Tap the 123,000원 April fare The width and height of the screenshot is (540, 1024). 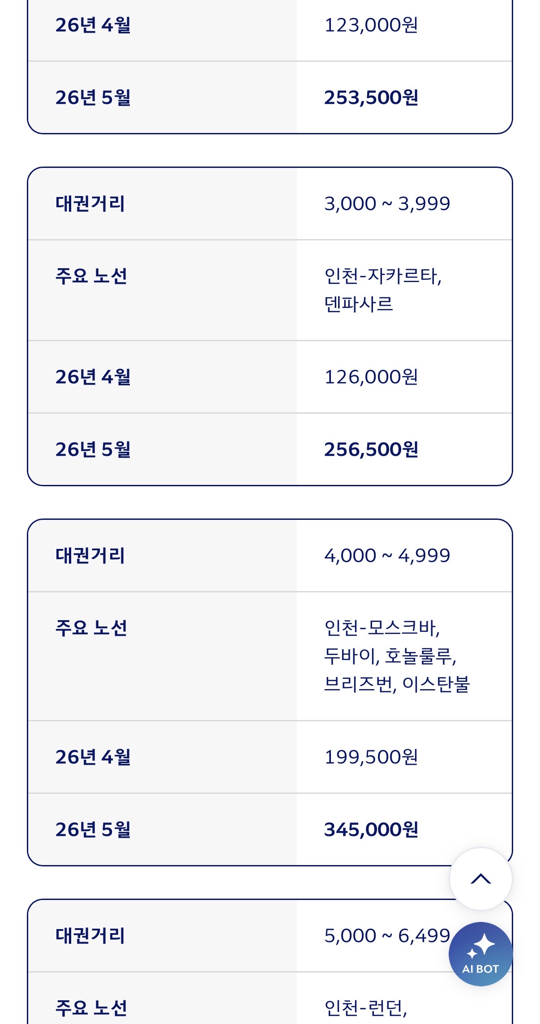pyautogui.click(x=371, y=25)
